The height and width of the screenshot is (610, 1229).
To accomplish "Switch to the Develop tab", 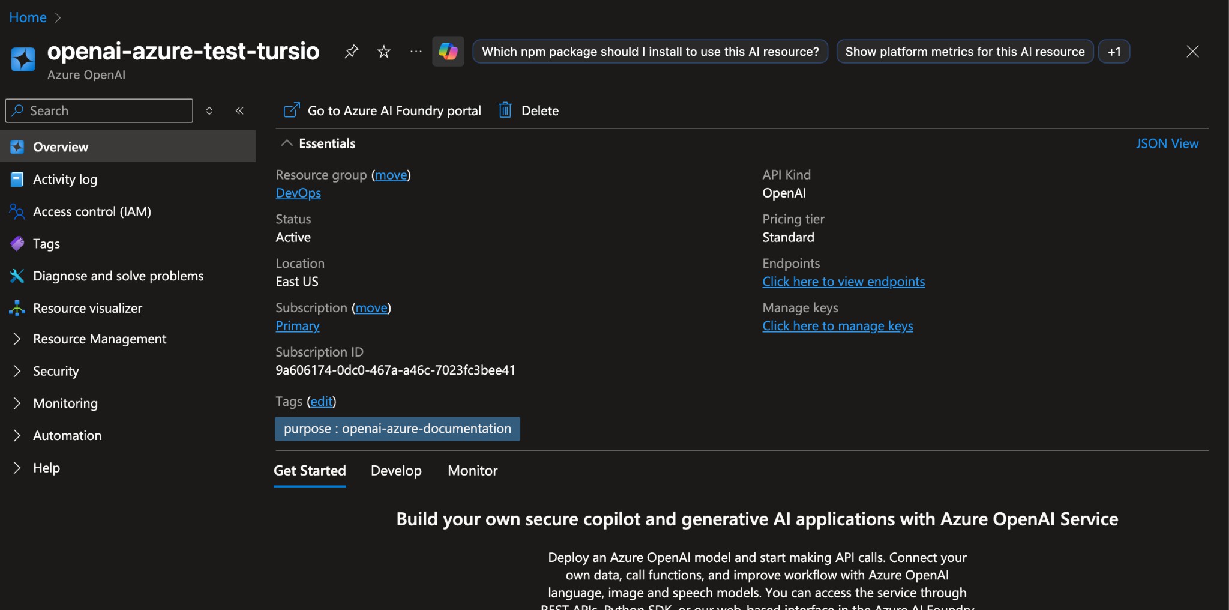I will (396, 471).
